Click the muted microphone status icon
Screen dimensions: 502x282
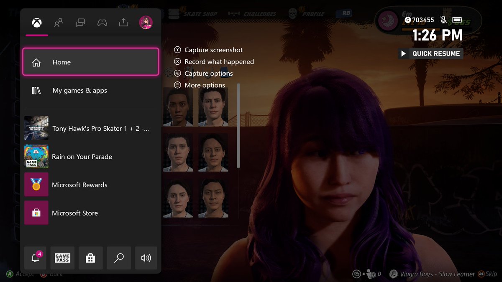(443, 20)
